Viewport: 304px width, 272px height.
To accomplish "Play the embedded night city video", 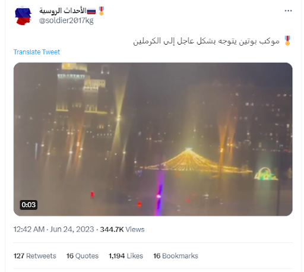I will point(153,140).
